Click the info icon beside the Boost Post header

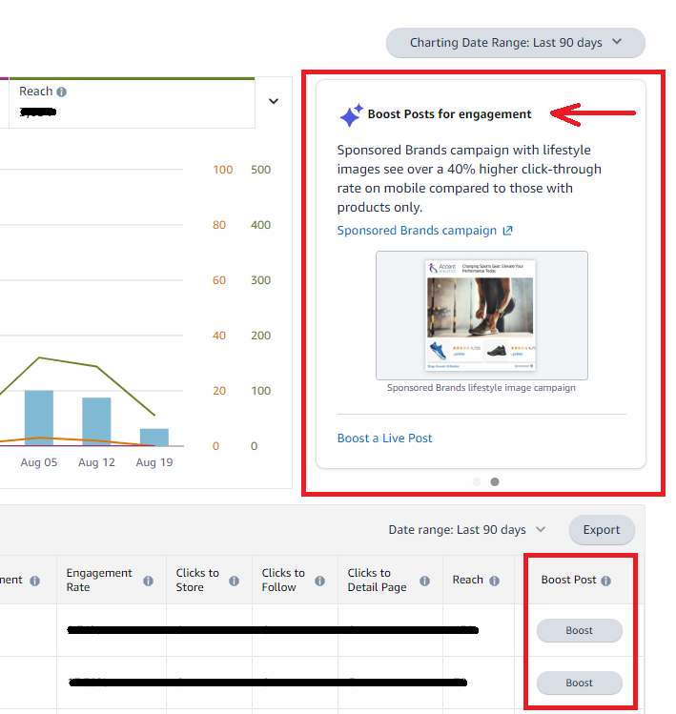pyautogui.click(x=605, y=581)
